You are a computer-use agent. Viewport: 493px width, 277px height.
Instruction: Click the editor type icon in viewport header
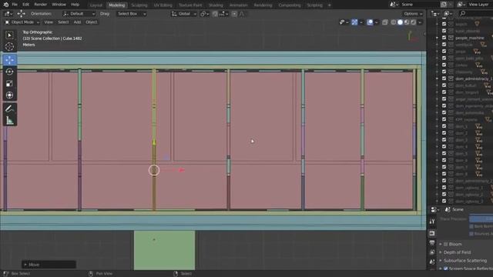point(8,14)
